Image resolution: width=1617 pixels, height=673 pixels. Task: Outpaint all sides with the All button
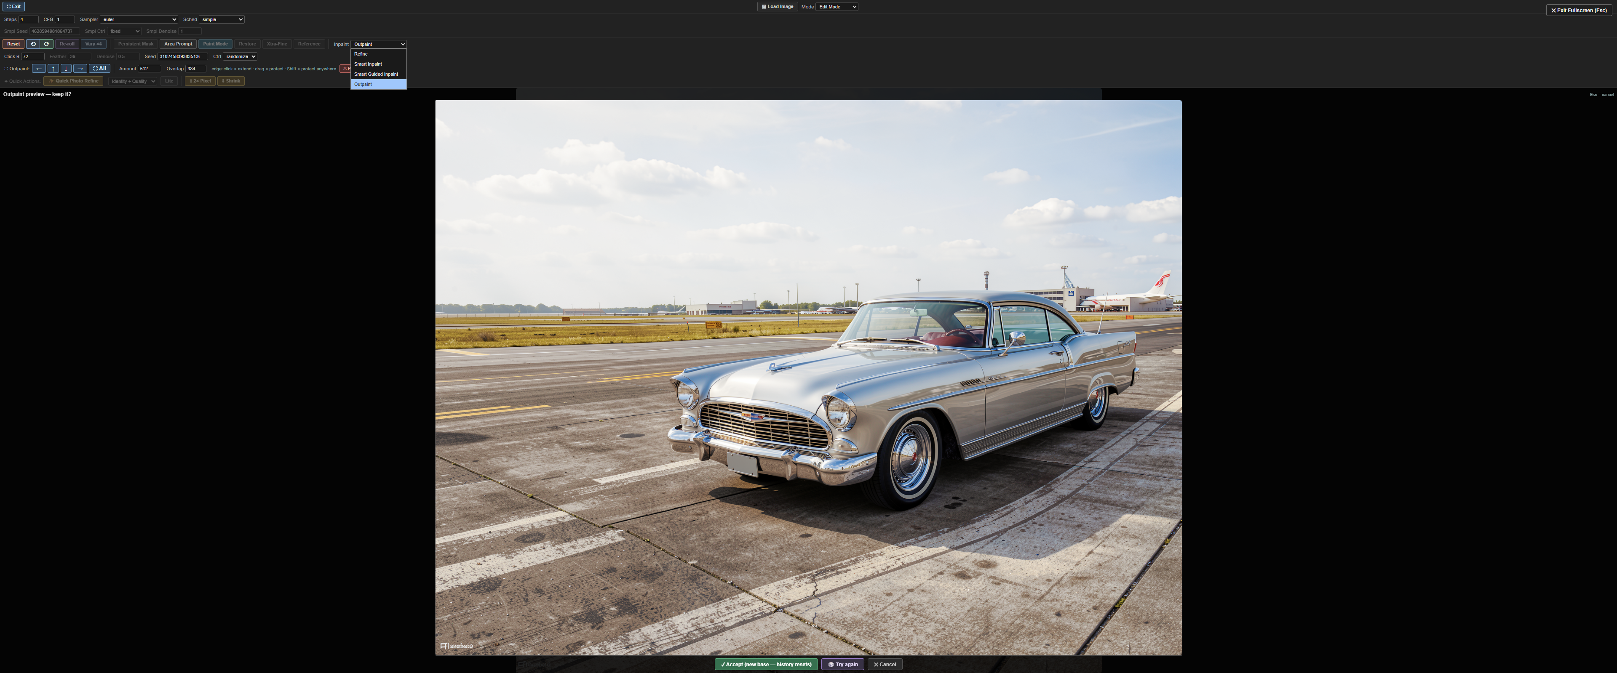click(99, 68)
